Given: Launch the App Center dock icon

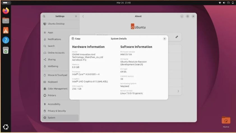Looking at the screenshot, I should (x=6, y=30).
